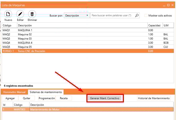This screenshot has width=176, height=120.
Task: Click the Editar pencil icon
Action: pos(20,14)
